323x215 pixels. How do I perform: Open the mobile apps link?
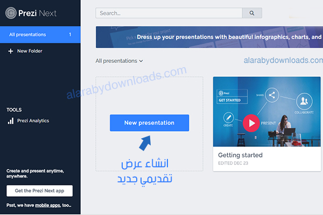click(47, 205)
